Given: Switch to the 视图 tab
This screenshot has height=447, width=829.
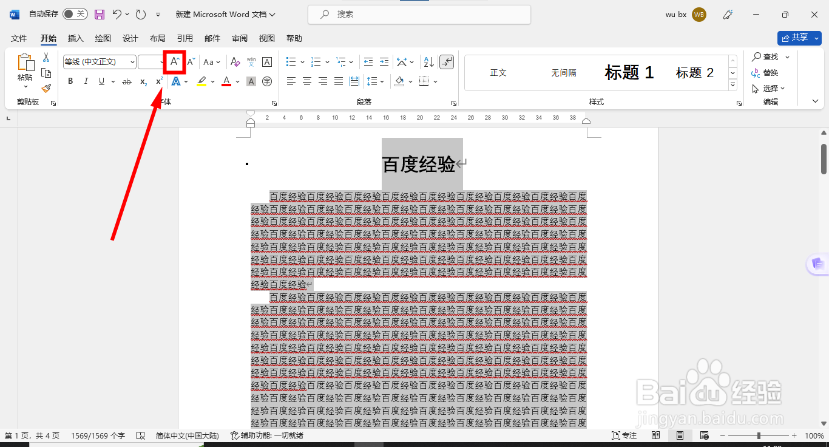Looking at the screenshot, I should (267, 38).
